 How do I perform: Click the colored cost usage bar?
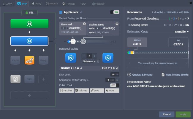[131, 53]
